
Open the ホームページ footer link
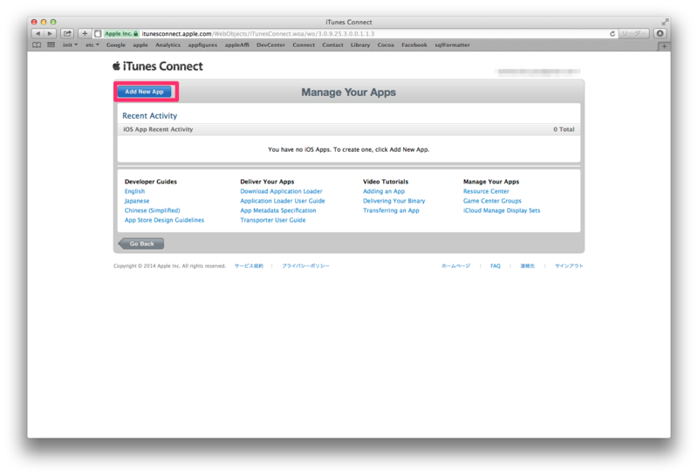click(455, 266)
